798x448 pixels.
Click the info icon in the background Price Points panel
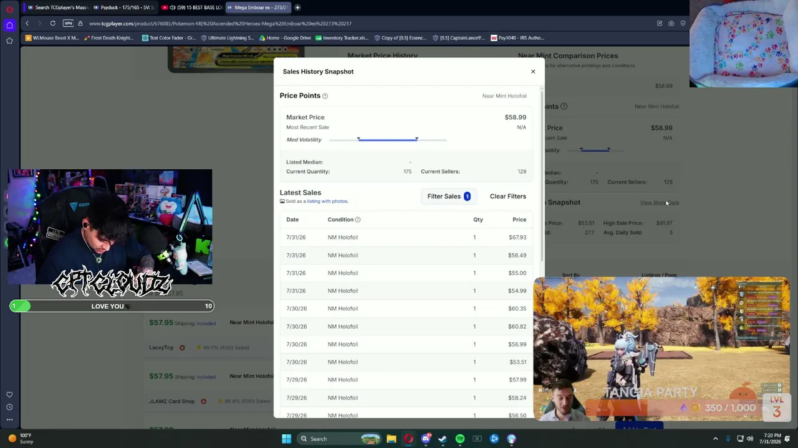(x=564, y=106)
